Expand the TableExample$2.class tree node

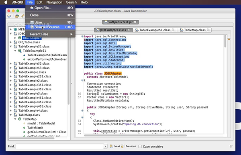coord(10,63)
